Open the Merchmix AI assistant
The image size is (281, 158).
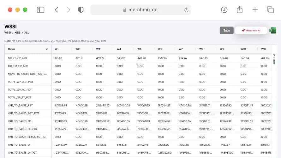[x=251, y=31]
